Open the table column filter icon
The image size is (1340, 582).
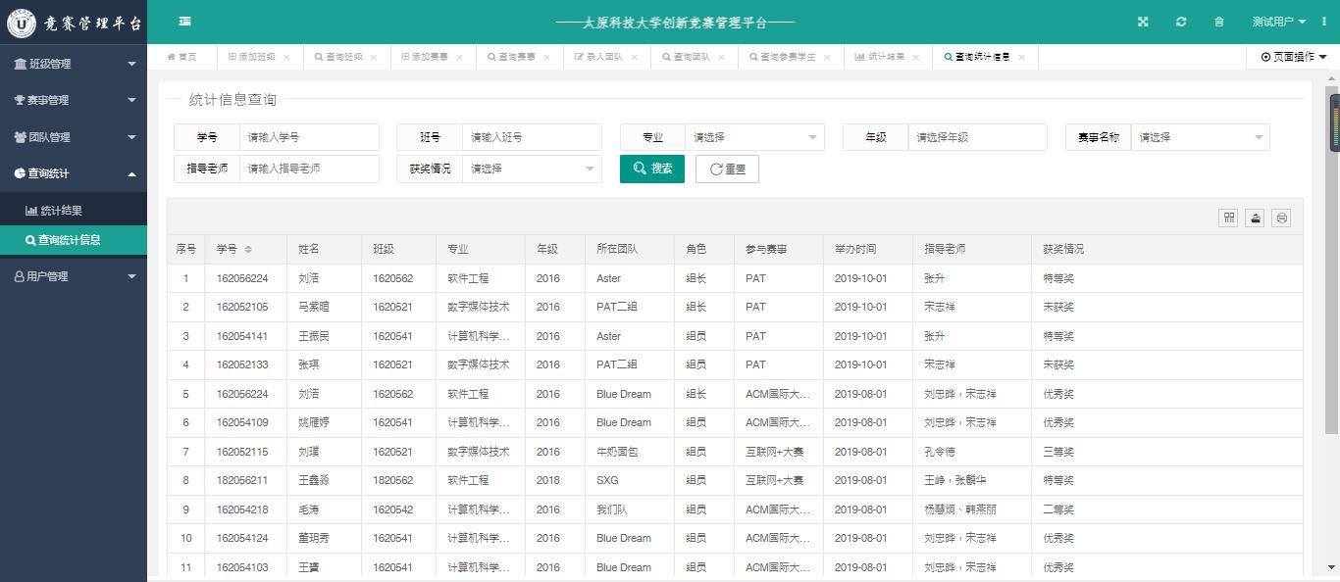pyautogui.click(x=1228, y=218)
